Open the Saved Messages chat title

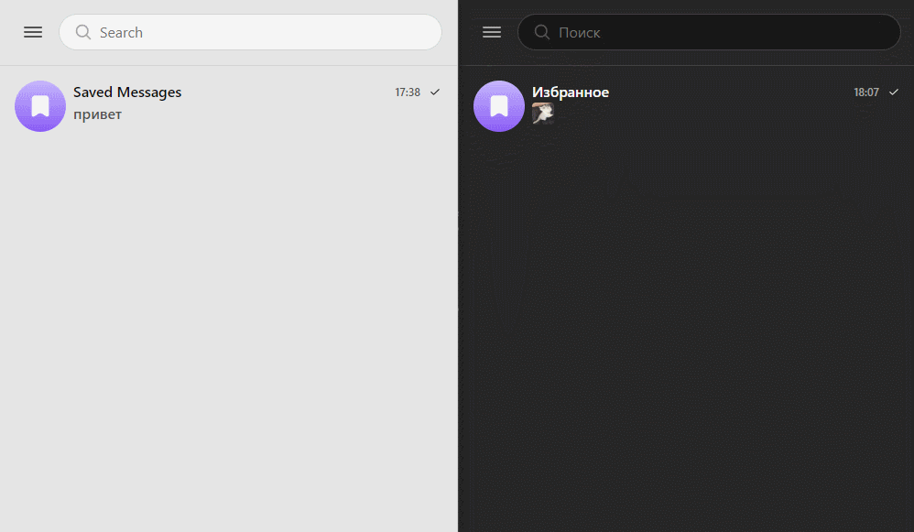tap(127, 92)
